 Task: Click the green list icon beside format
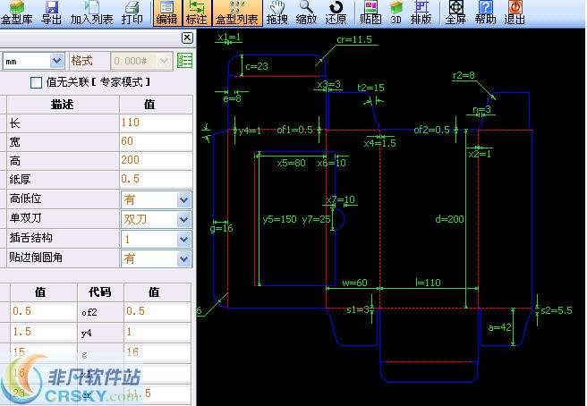tap(184, 61)
